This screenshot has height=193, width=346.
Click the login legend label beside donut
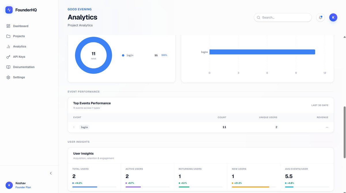[x=130, y=55]
